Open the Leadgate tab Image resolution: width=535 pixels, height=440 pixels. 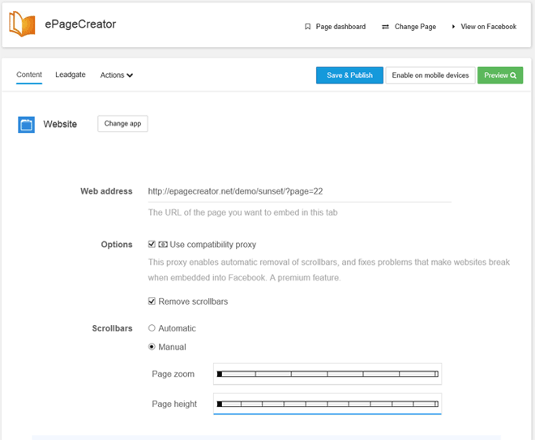(x=71, y=75)
